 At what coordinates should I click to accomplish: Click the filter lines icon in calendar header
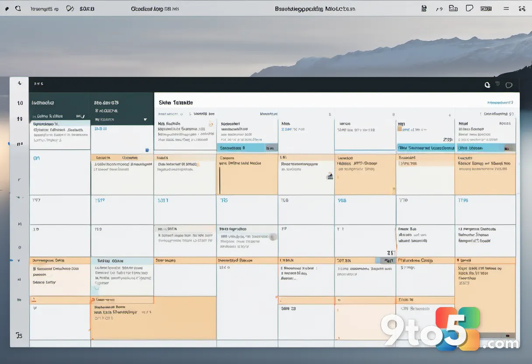pos(497,83)
